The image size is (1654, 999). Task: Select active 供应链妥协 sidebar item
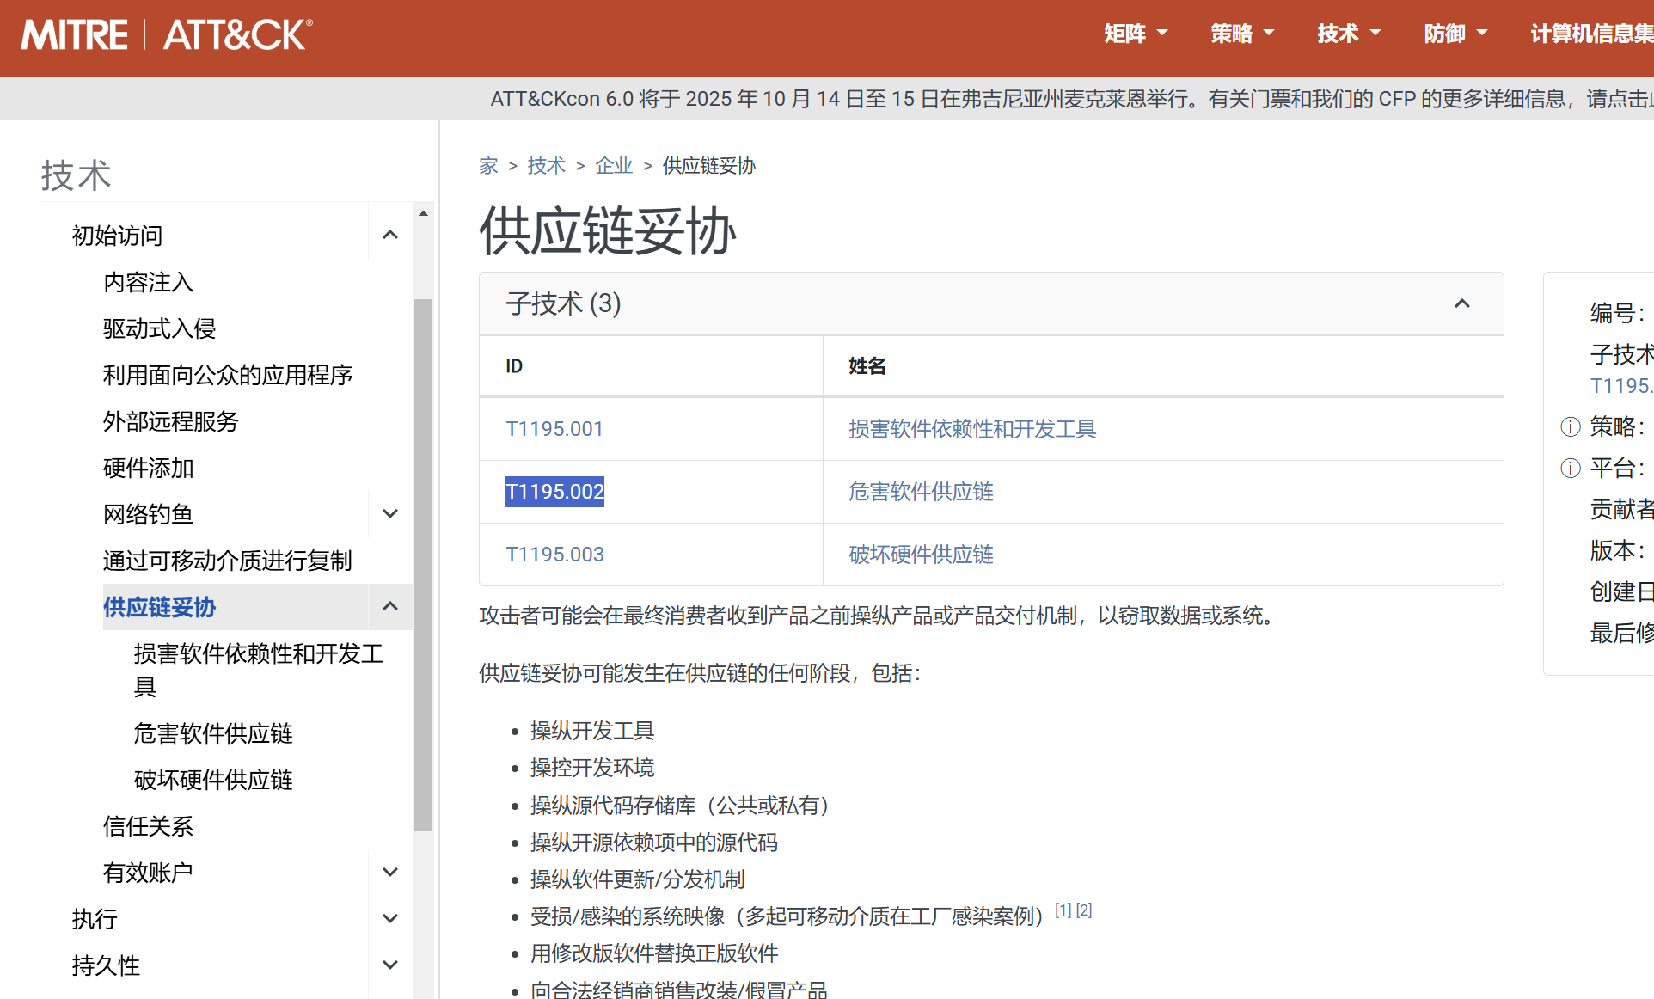[159, 607]
